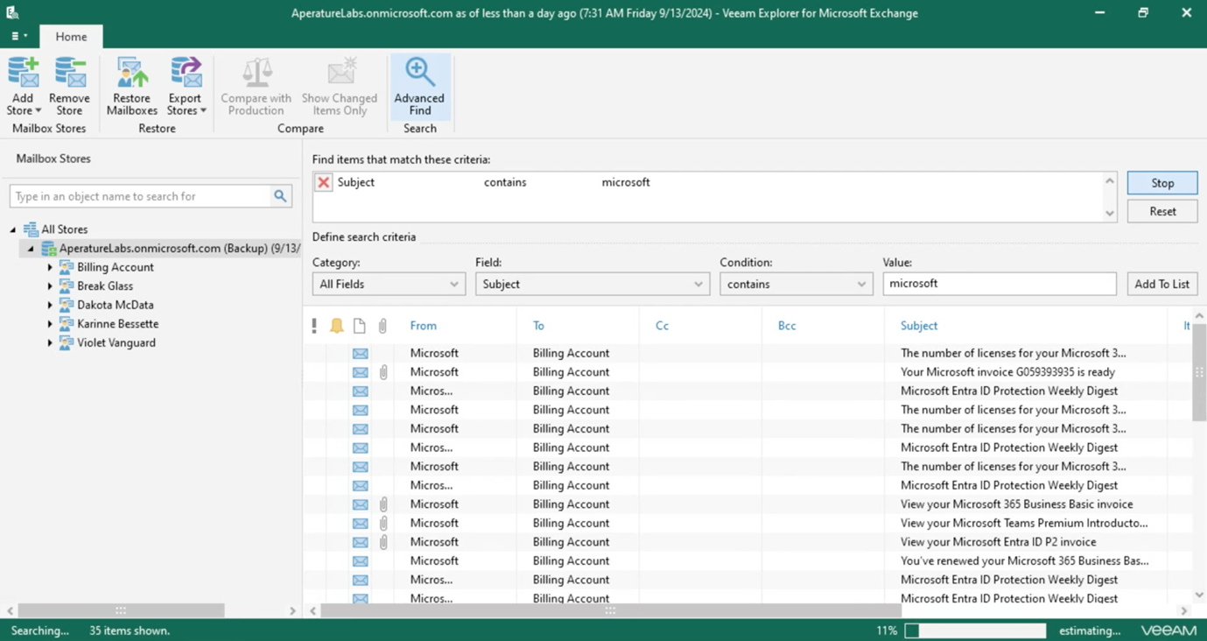Screen dimensions: 1207x641
Task: Click the mailbox tree horizontal scrollbar
Action: 121,610
